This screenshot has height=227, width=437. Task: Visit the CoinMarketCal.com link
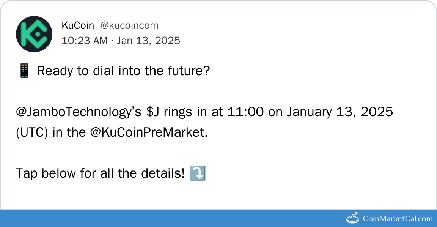(398, 219)
